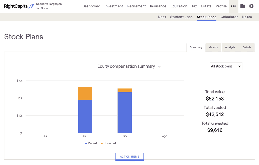Open the Student Loan sub-tab
The width and height of the screenshot is (259, 165).
(181, 17)
